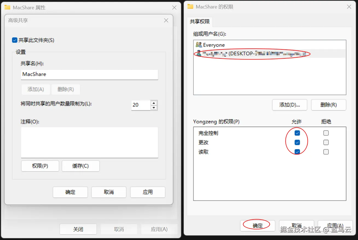This screenshot has height=240, width=358.
Task: Select the Everyone entry in 组或用户名 list
Action: (214, 45)
